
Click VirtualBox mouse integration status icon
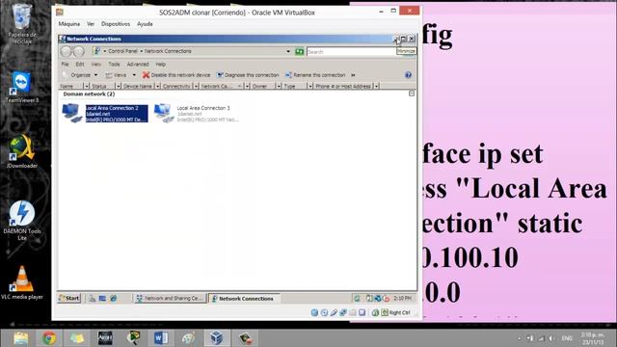point(375,312)
